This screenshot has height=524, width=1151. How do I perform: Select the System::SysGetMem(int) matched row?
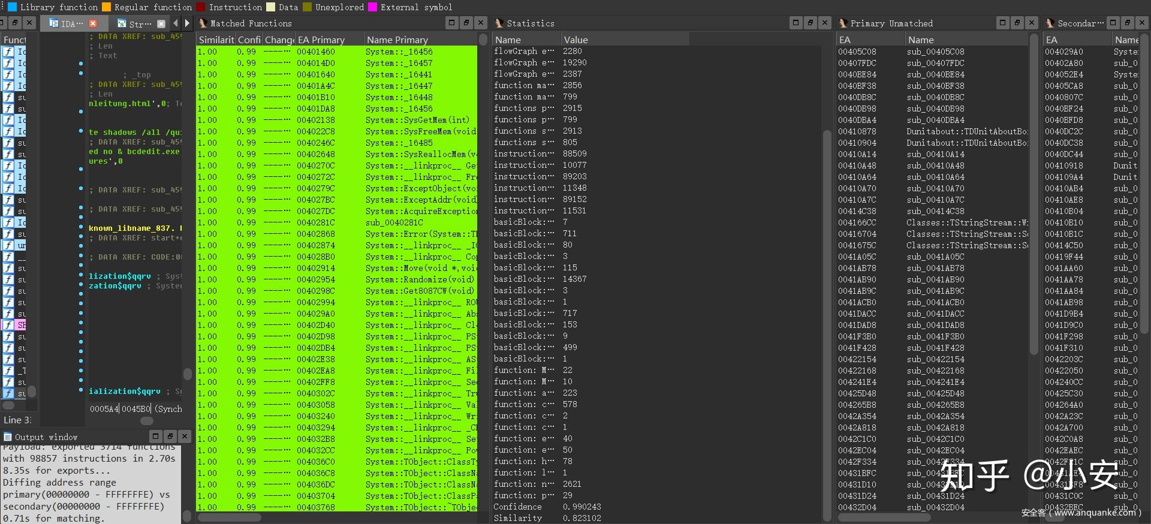pyautogui.click(x=337, y=120)
